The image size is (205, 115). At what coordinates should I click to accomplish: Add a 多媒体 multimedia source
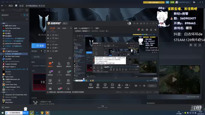click(x=112, y=86)
